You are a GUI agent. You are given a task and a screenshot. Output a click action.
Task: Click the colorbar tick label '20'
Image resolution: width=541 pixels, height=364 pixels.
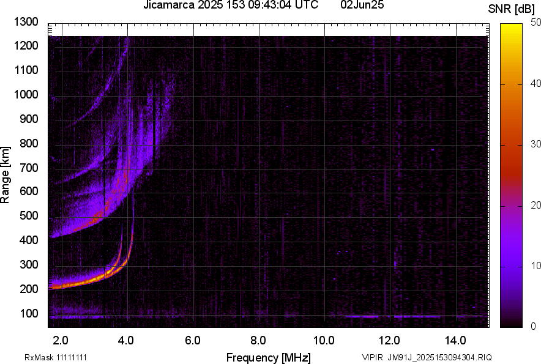pyautogui.click(x=535, y=205)
